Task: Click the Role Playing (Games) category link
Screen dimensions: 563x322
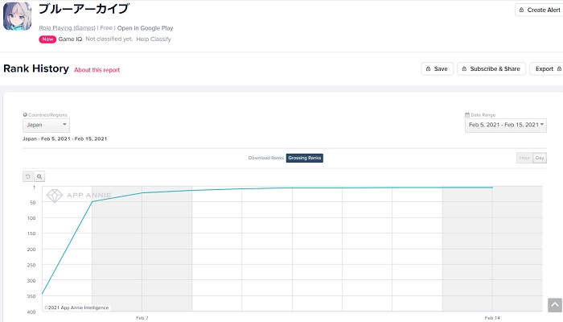Action: coord(67,28)
